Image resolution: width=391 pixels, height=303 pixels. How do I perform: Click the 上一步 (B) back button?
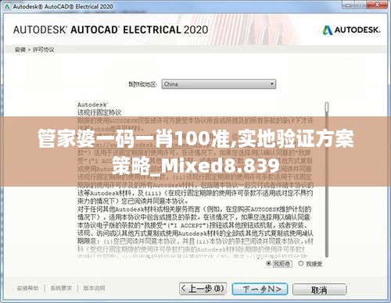tap(203, 289)
